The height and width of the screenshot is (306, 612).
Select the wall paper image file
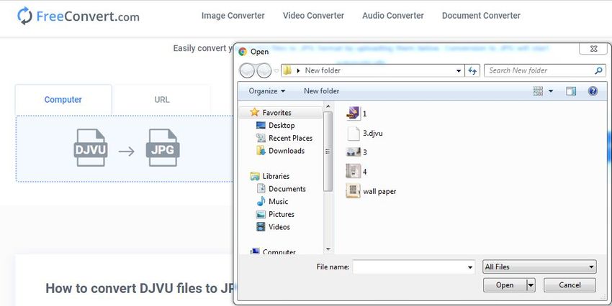[379, 191]
